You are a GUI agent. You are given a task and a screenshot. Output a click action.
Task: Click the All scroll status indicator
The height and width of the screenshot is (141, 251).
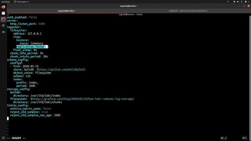click(x=245, y=138)
